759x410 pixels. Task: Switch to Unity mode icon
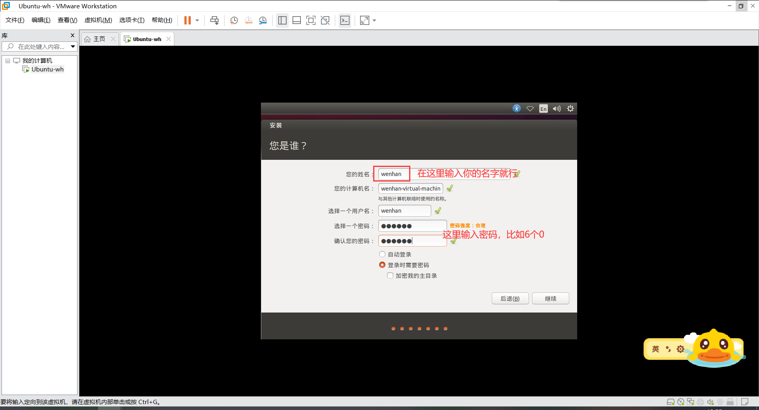325,20
